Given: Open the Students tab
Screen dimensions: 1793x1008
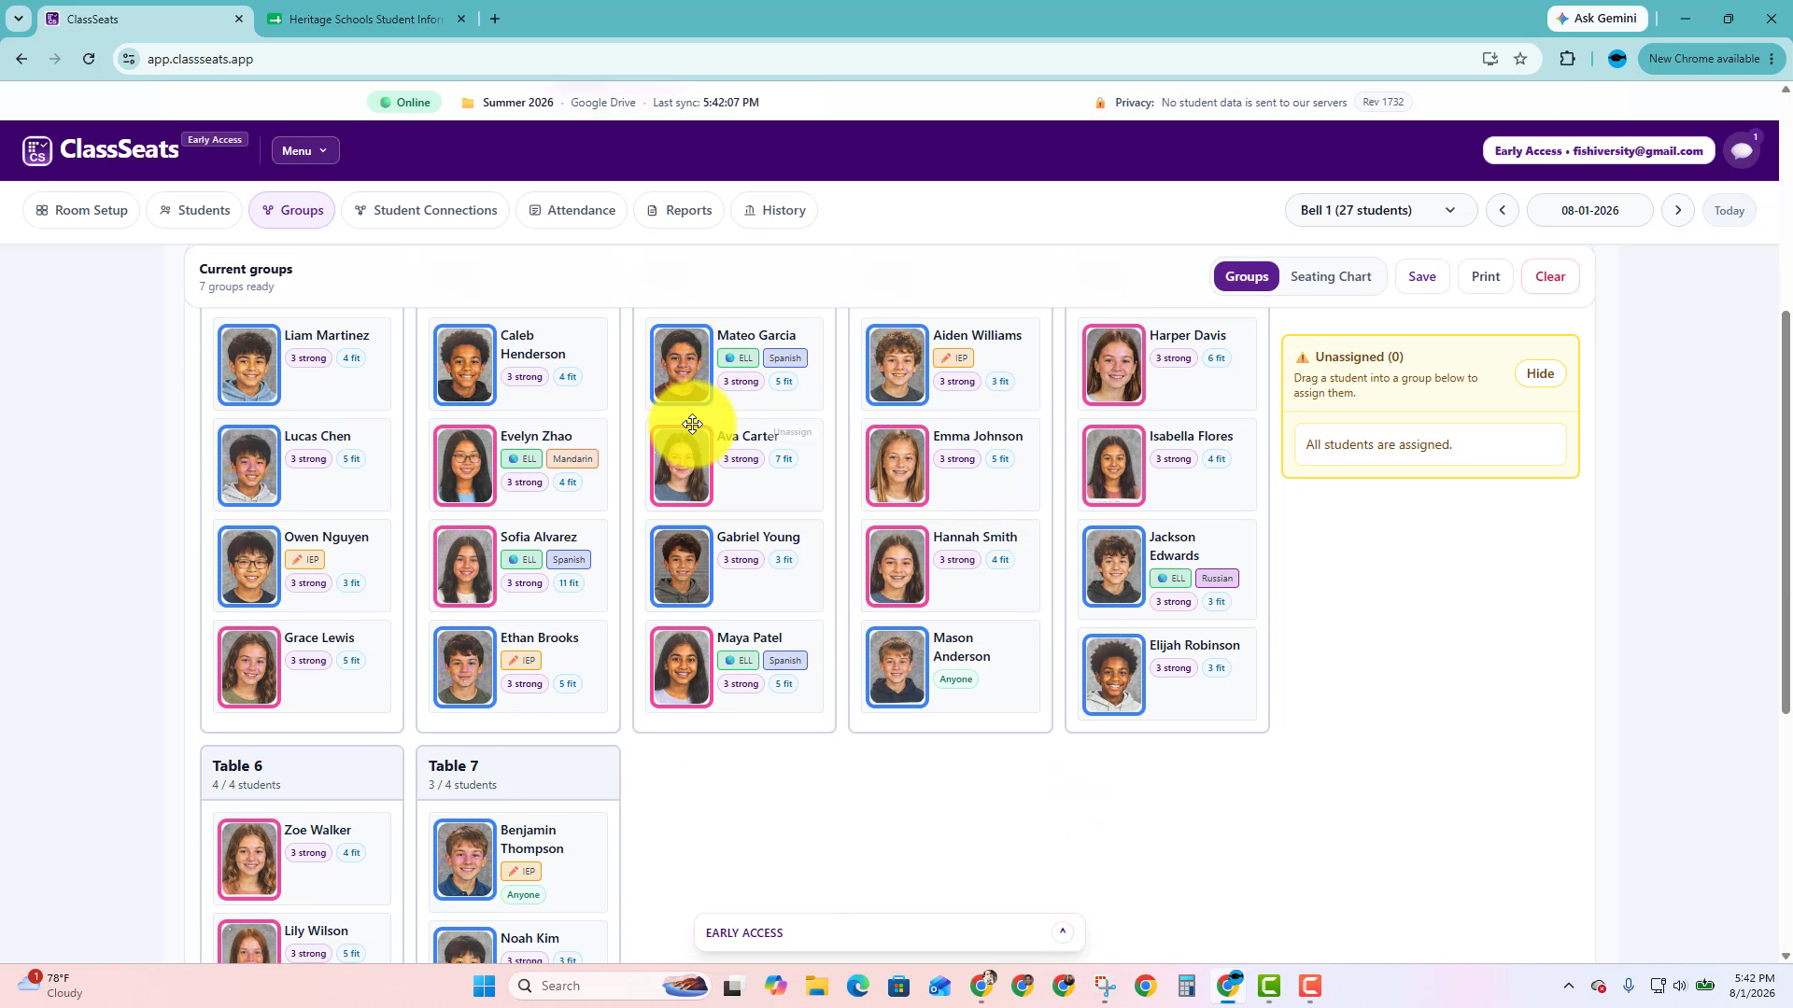Looking at the screenshot, I should [x=194, y=210].
